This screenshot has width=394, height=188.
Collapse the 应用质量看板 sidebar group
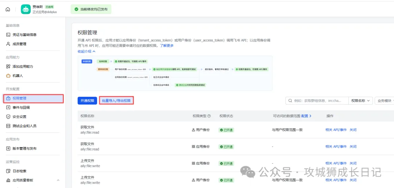point(58,180)
